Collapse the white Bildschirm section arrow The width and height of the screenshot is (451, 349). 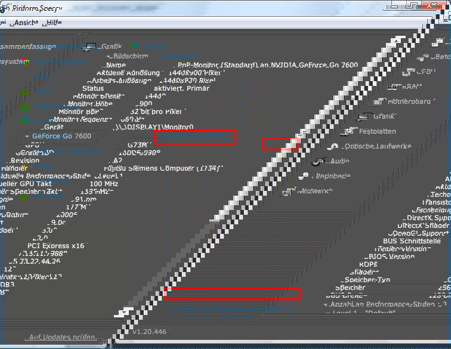(x=109, y=57)
